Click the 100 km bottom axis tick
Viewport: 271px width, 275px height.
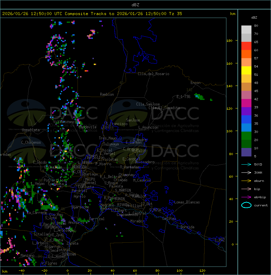[180, 271]
